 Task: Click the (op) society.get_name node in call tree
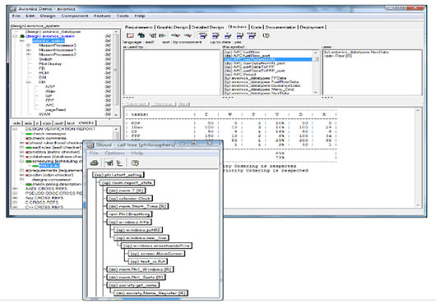(133, 285)
